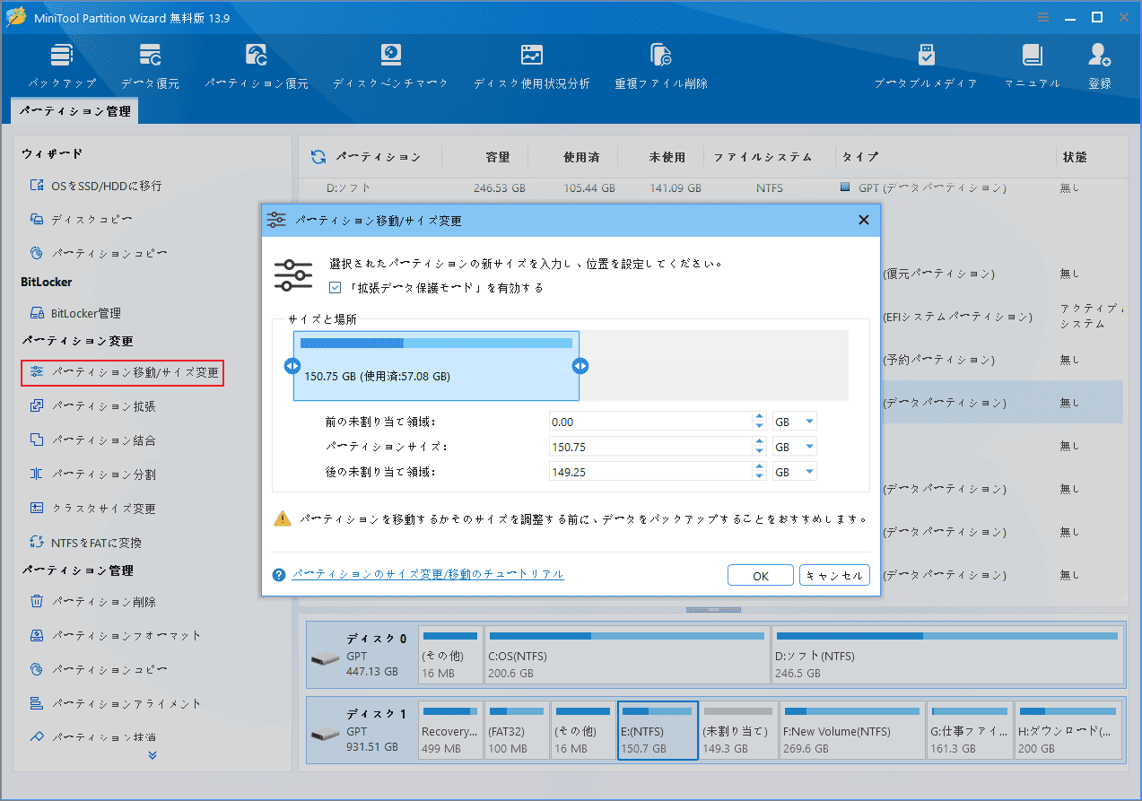
Task: Select NTFSをFATに変換 in the sidebar
Action: pyautogui.click(x=85, y=543)
